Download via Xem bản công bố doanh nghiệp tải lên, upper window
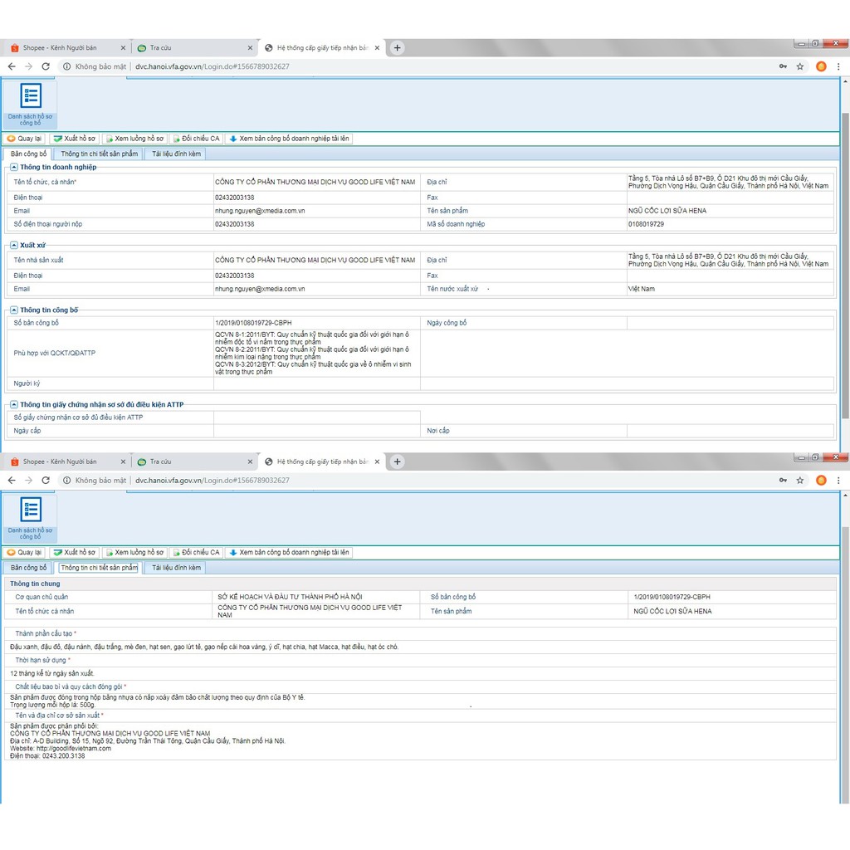The width and height of the screenshot is (850, 850). [x=289, y=139]
